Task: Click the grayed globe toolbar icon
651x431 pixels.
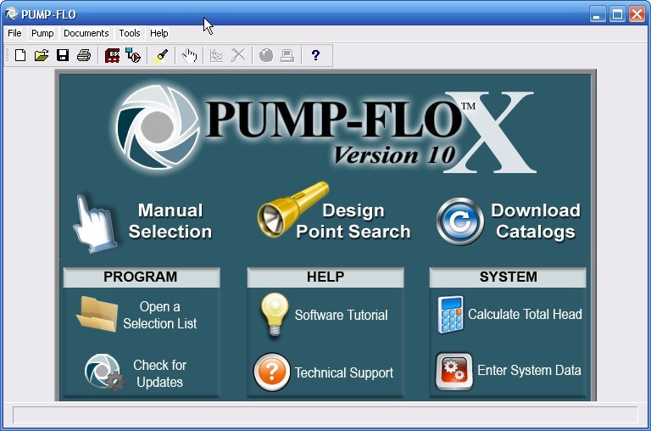Action: (x=266, y=55)
